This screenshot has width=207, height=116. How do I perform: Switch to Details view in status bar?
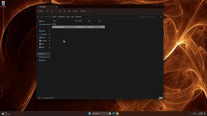160,98
